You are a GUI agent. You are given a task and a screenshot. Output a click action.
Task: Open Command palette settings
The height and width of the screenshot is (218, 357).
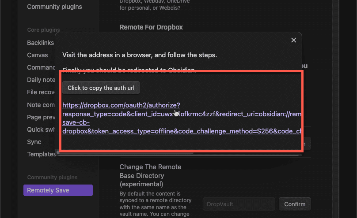pyautogui.click(x=41, y=67)
